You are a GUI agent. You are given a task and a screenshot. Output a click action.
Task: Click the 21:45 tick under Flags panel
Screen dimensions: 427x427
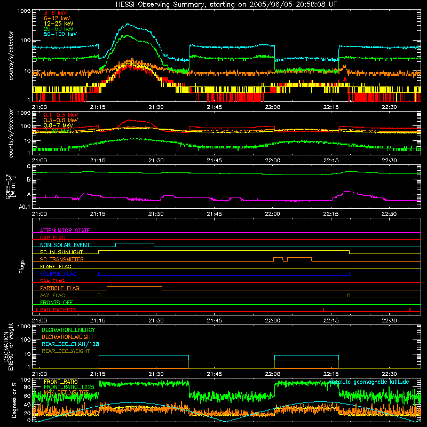215,321
